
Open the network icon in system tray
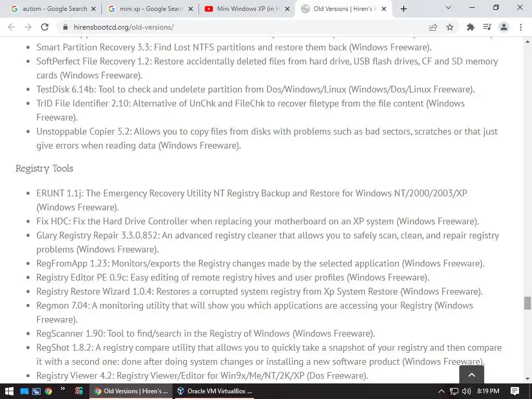454,391
